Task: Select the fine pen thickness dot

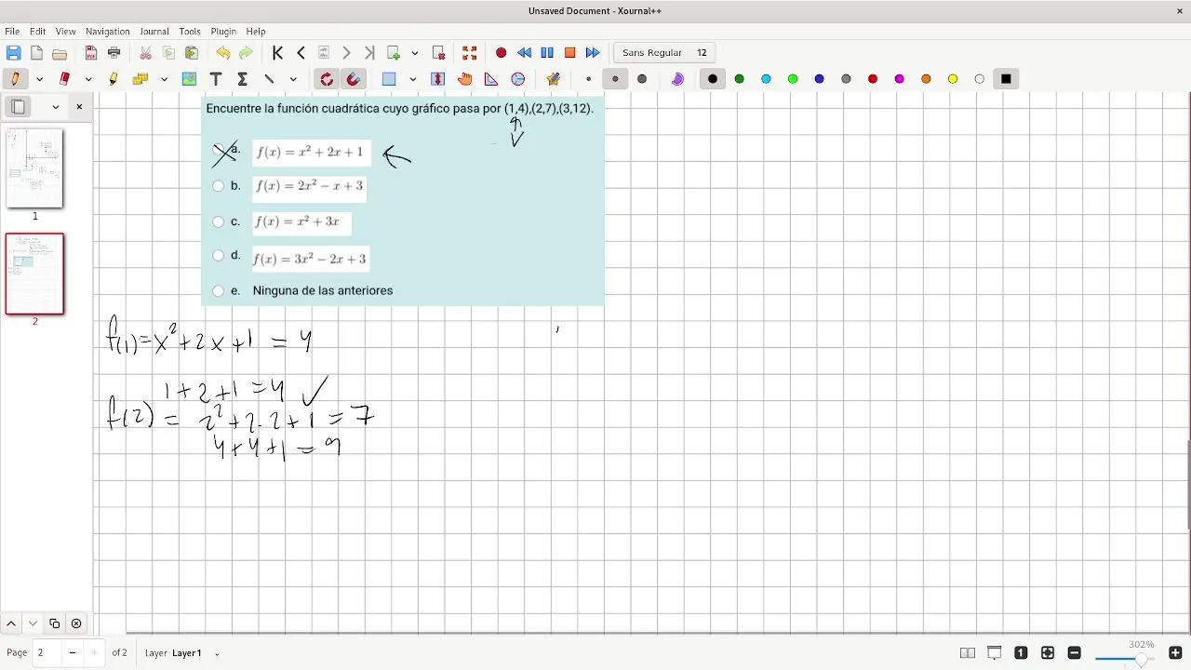Action: 588,79
